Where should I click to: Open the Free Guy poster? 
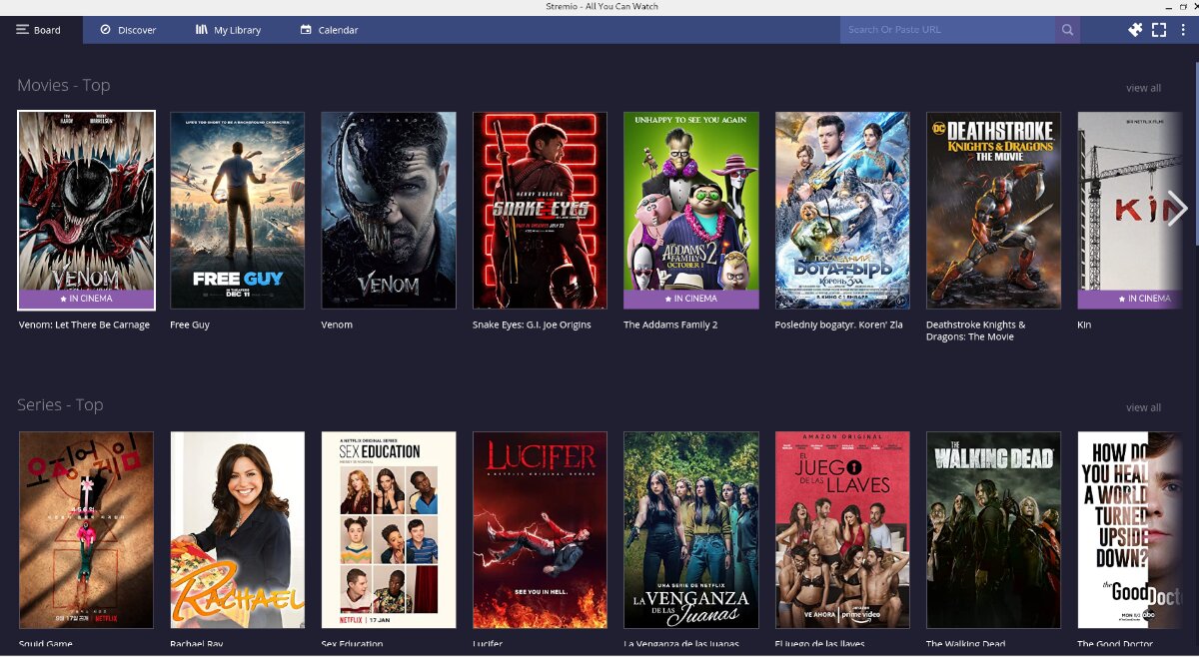238,210
